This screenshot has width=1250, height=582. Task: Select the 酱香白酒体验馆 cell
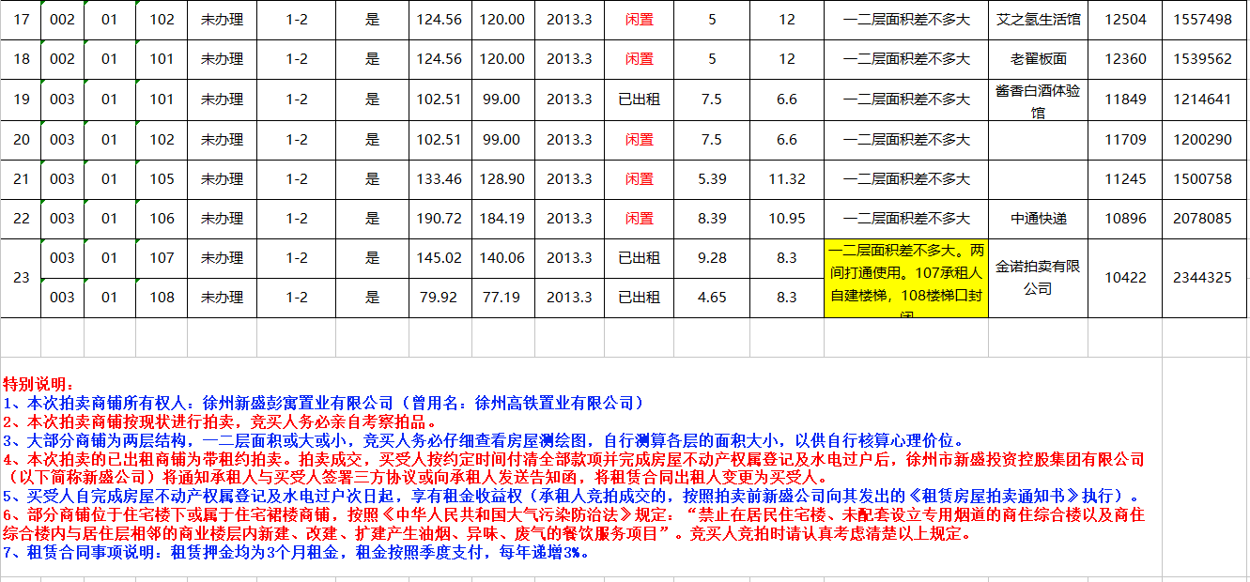pyautogui.click(x=1038, y=100)
